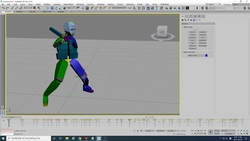Activate Select and Manipulate tool

pos(83,8)
